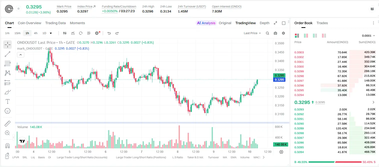Change the order book 0.0001 precision
Screen dimensions: 379x167
pos(368,36)
